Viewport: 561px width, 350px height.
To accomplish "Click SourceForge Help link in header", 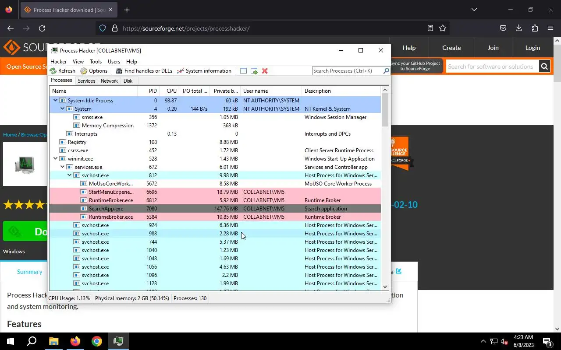I will (x=409, y=48).
